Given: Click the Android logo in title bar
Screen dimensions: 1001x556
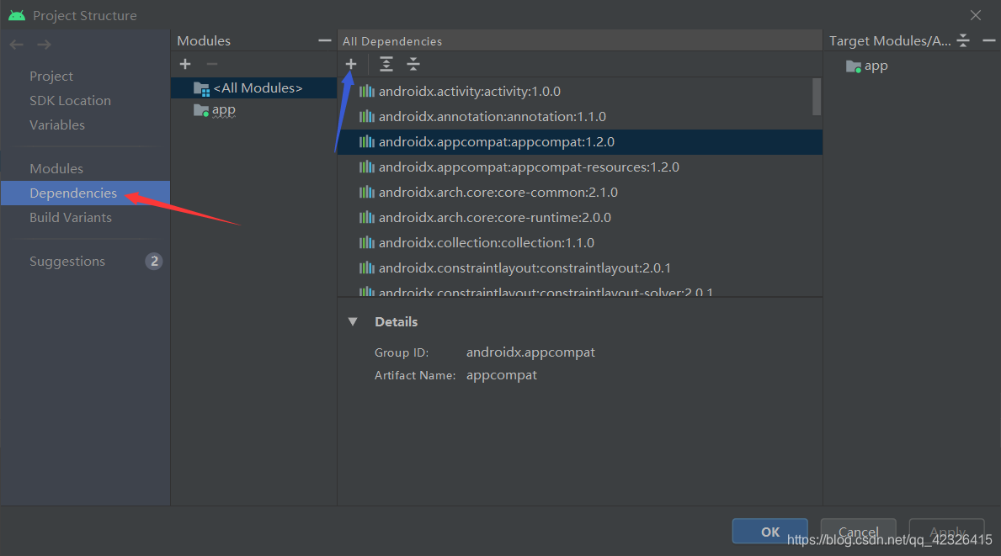Looking at the screenshot, I should coord(17,15).
